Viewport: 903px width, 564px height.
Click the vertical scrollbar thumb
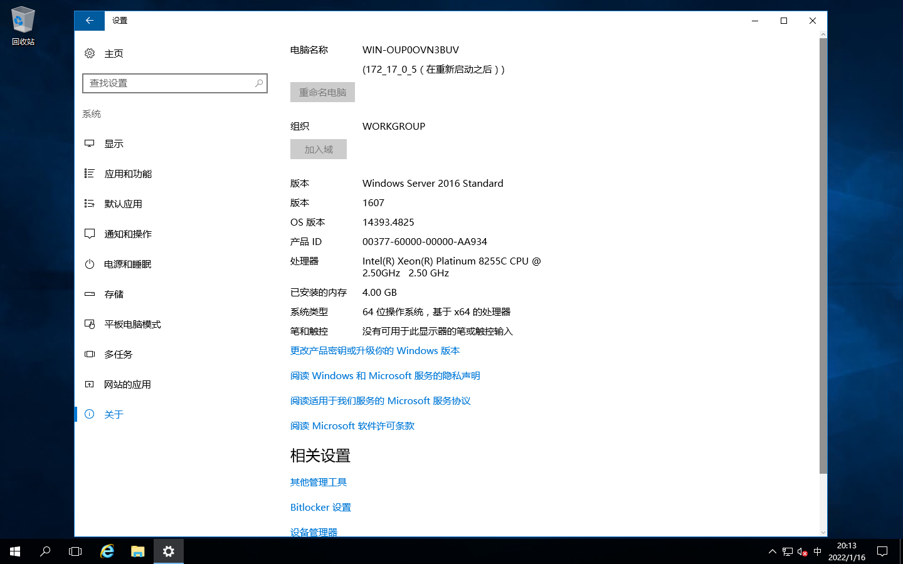click(x=823, y=256)
